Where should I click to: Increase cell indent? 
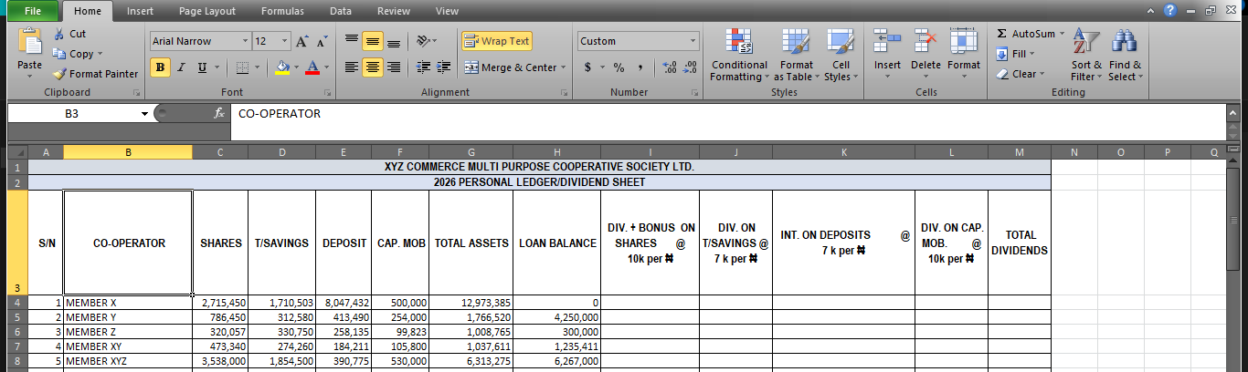click(x=443, y=67)
